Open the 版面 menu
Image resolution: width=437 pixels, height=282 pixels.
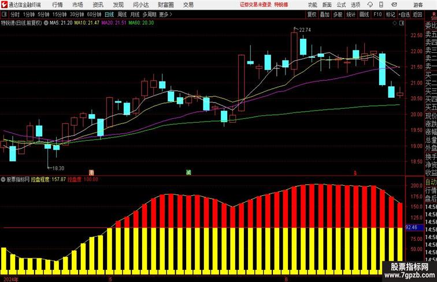327,5
